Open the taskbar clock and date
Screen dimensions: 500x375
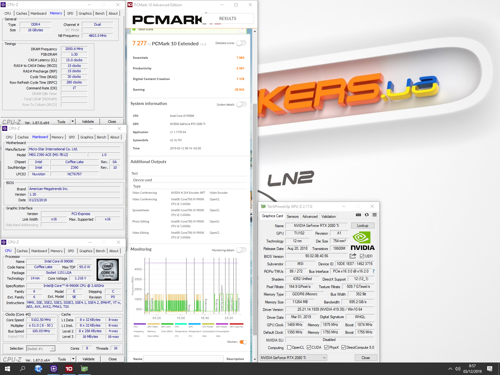tap(472, 369)
